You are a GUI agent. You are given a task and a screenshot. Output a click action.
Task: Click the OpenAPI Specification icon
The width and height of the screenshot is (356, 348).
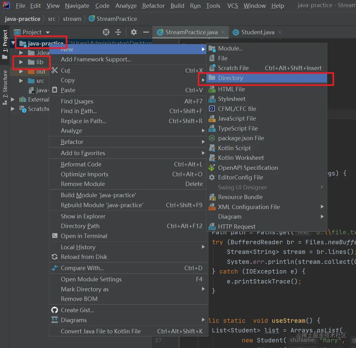point(212,168)
